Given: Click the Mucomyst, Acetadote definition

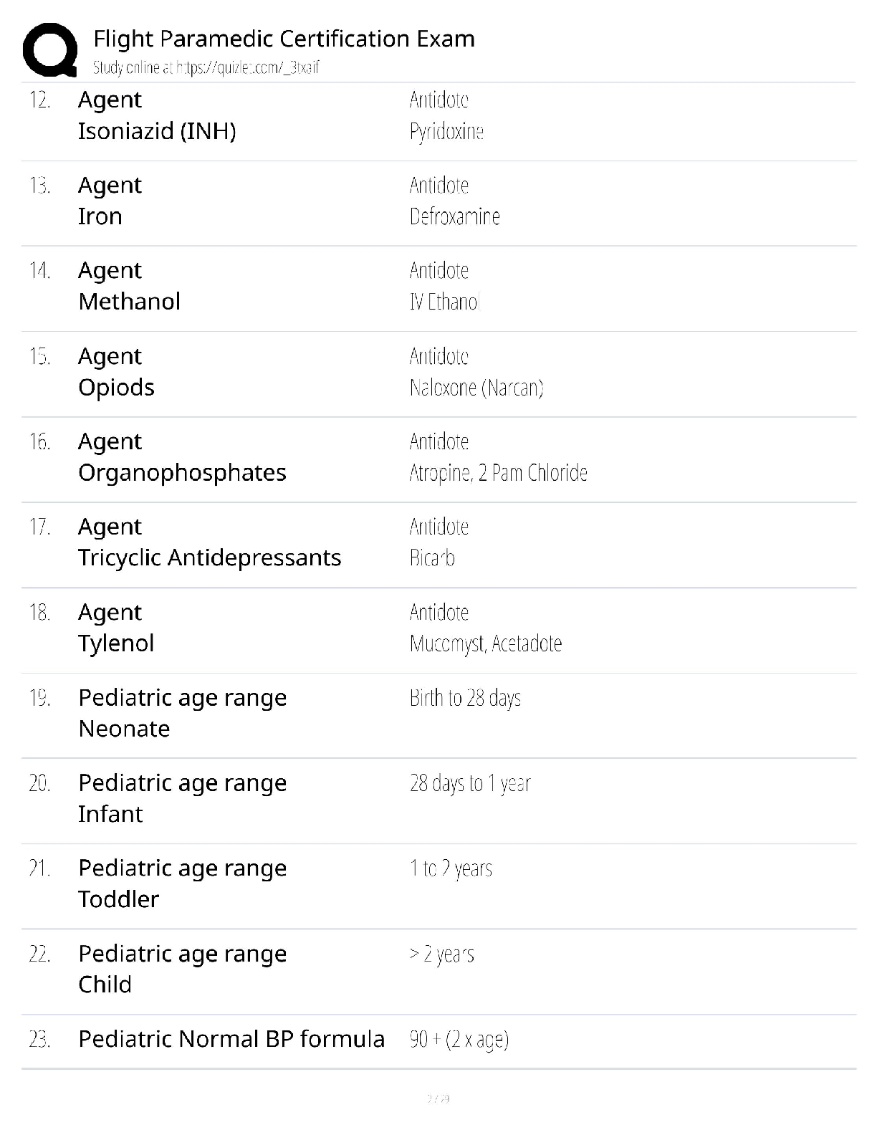Looking at the screenshot, I should (x=486, y=643).
